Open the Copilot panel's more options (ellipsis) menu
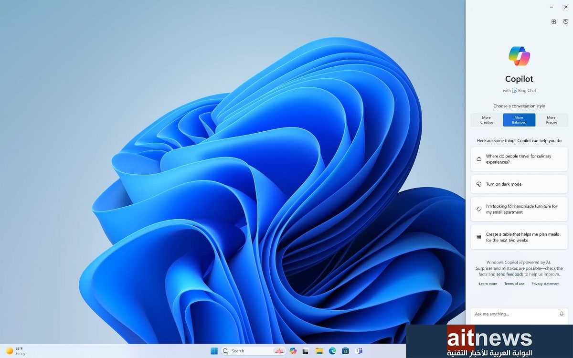This screenshot has height=358, width=573. coord(552,7)
